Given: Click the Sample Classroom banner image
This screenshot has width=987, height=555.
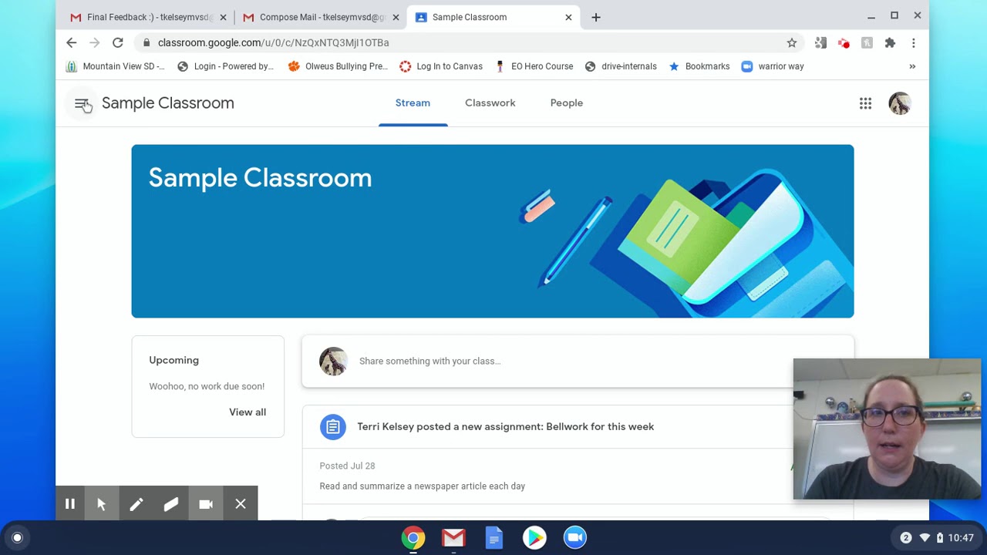Looking at the screenshot, I should point(492,231).
